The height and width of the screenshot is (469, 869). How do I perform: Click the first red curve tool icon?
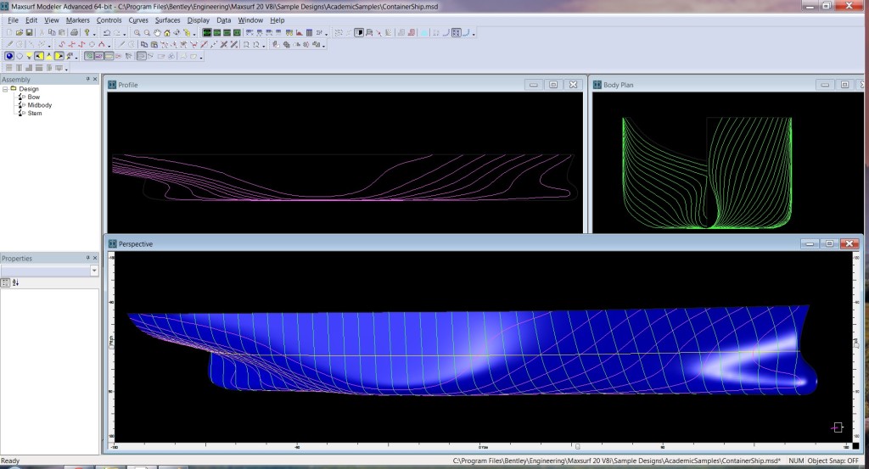(61, 44)
